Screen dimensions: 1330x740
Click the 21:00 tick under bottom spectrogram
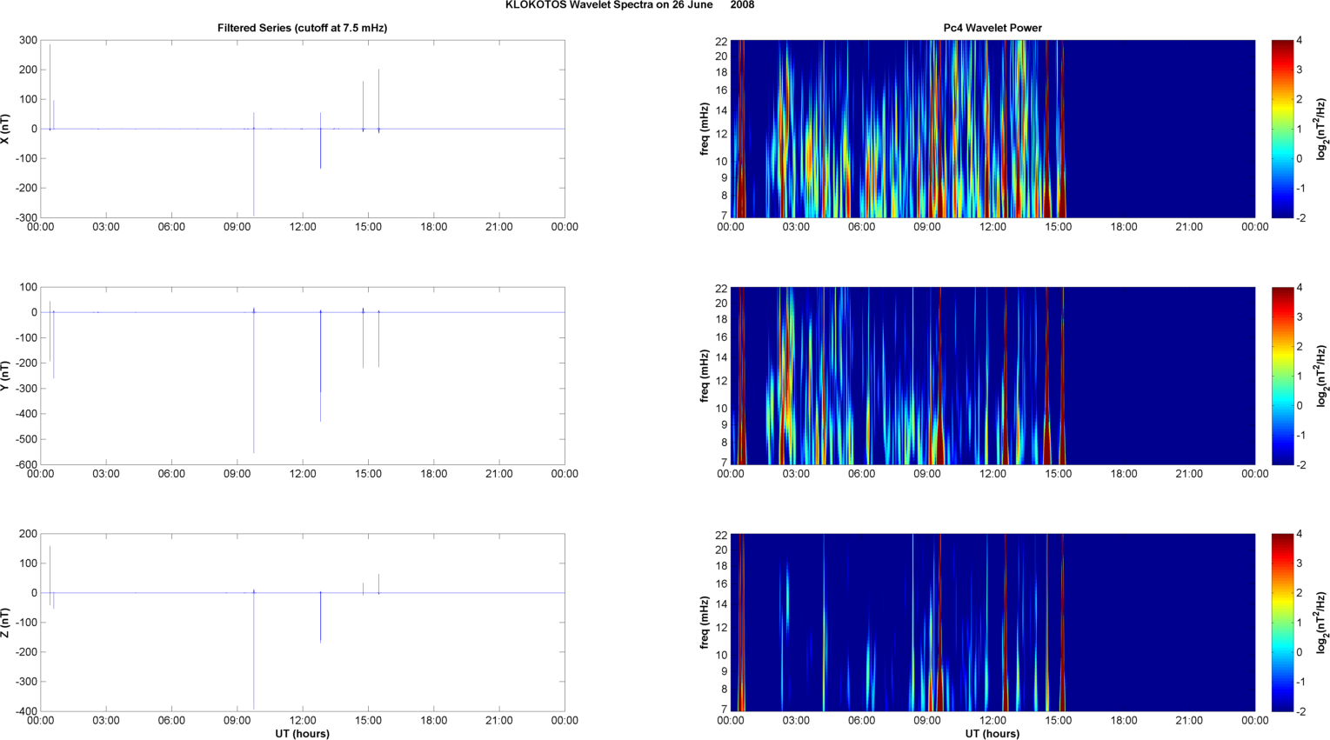click(x=1189, y=720)
